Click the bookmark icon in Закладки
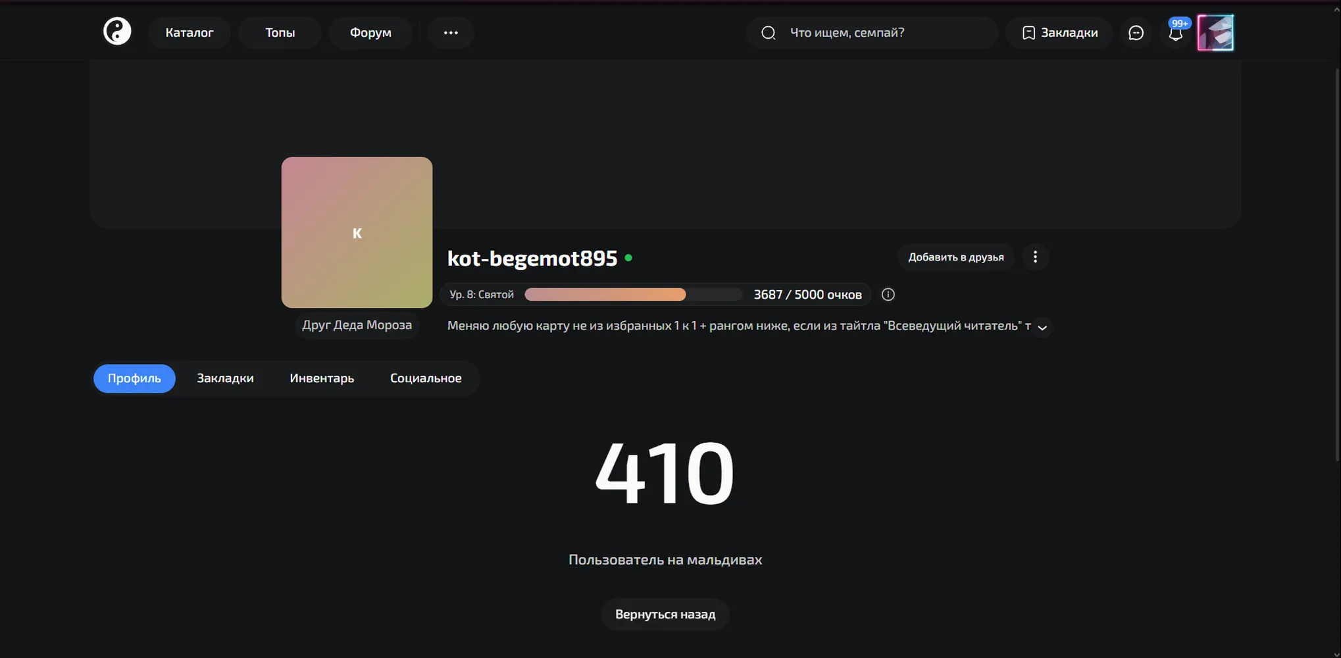1341x658 pixels. (1028, 33)
